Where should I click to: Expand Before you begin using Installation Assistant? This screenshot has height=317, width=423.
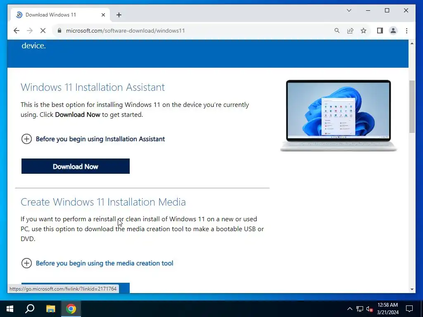93,139
